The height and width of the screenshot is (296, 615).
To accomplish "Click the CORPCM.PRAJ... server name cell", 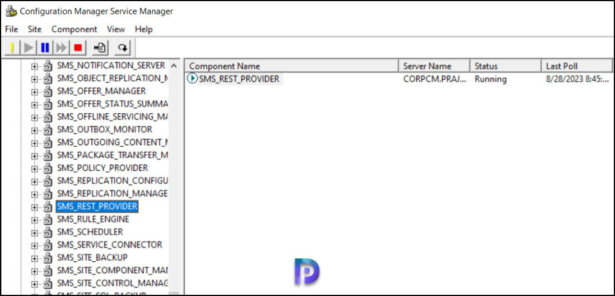I will pyautogui.click(x=435, y=78).
